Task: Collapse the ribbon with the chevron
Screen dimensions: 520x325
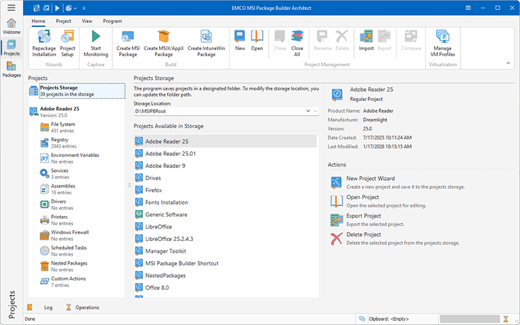Action: [x=508, y=63]
